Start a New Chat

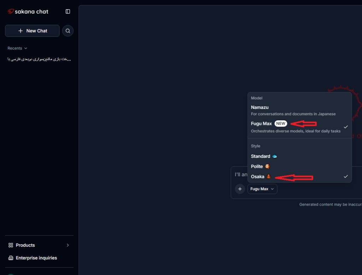point(32,31)
